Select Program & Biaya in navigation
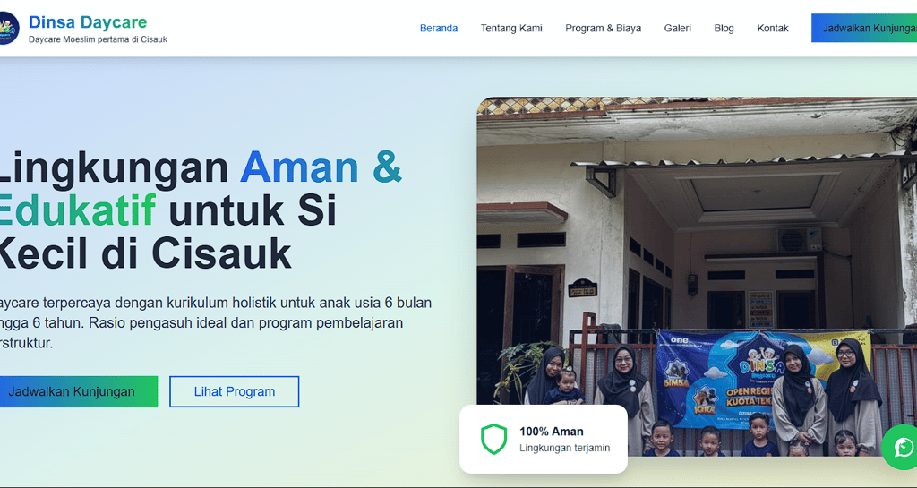917x488 pixels. click(603, 28)
